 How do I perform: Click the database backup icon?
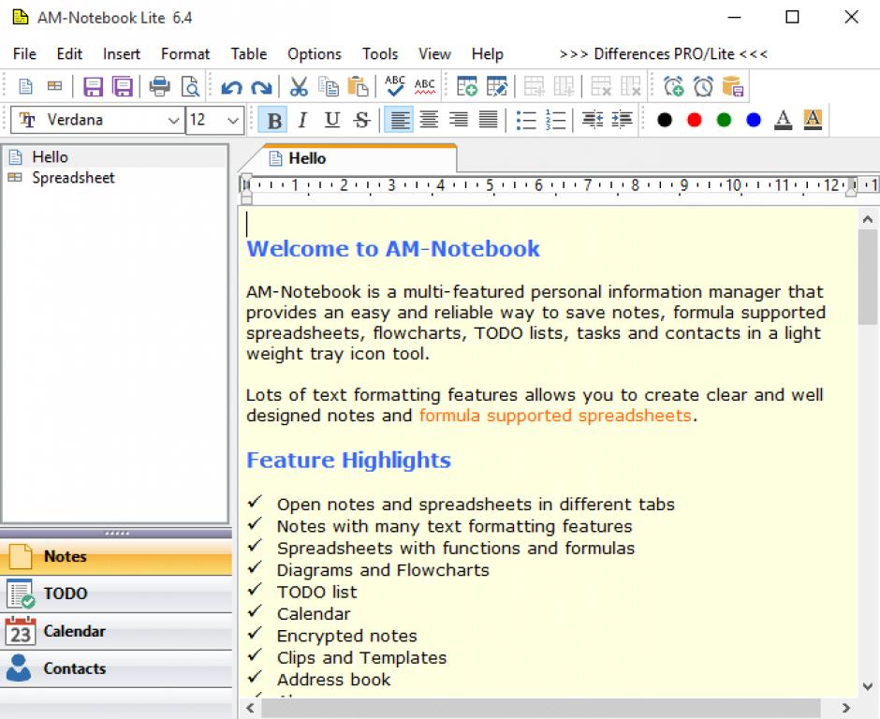tap(733, 86)
